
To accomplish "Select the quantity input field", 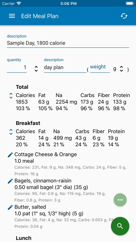I will pyautogui.click(x=17, y=67).
